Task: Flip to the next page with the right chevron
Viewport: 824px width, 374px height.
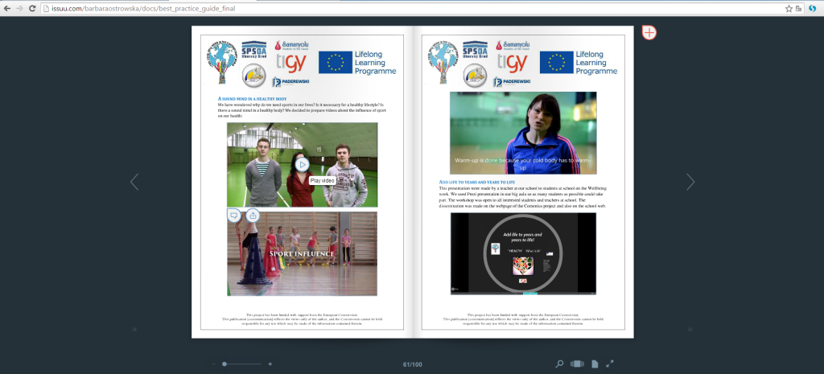Action: tap(690, 182)
